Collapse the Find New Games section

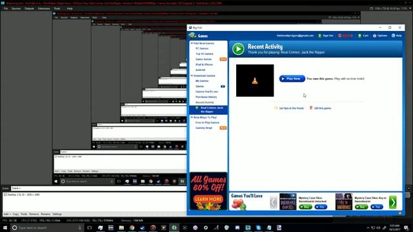[192, 43]
